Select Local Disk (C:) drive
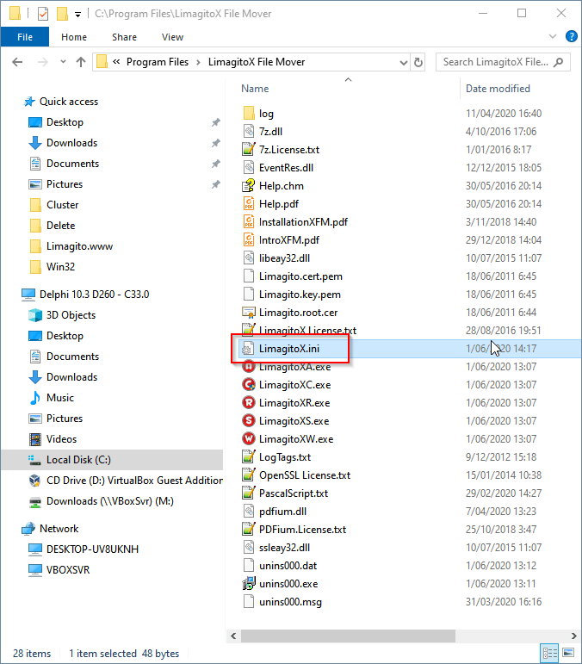The width and height of the screenshot is (582, 664). 78,460
